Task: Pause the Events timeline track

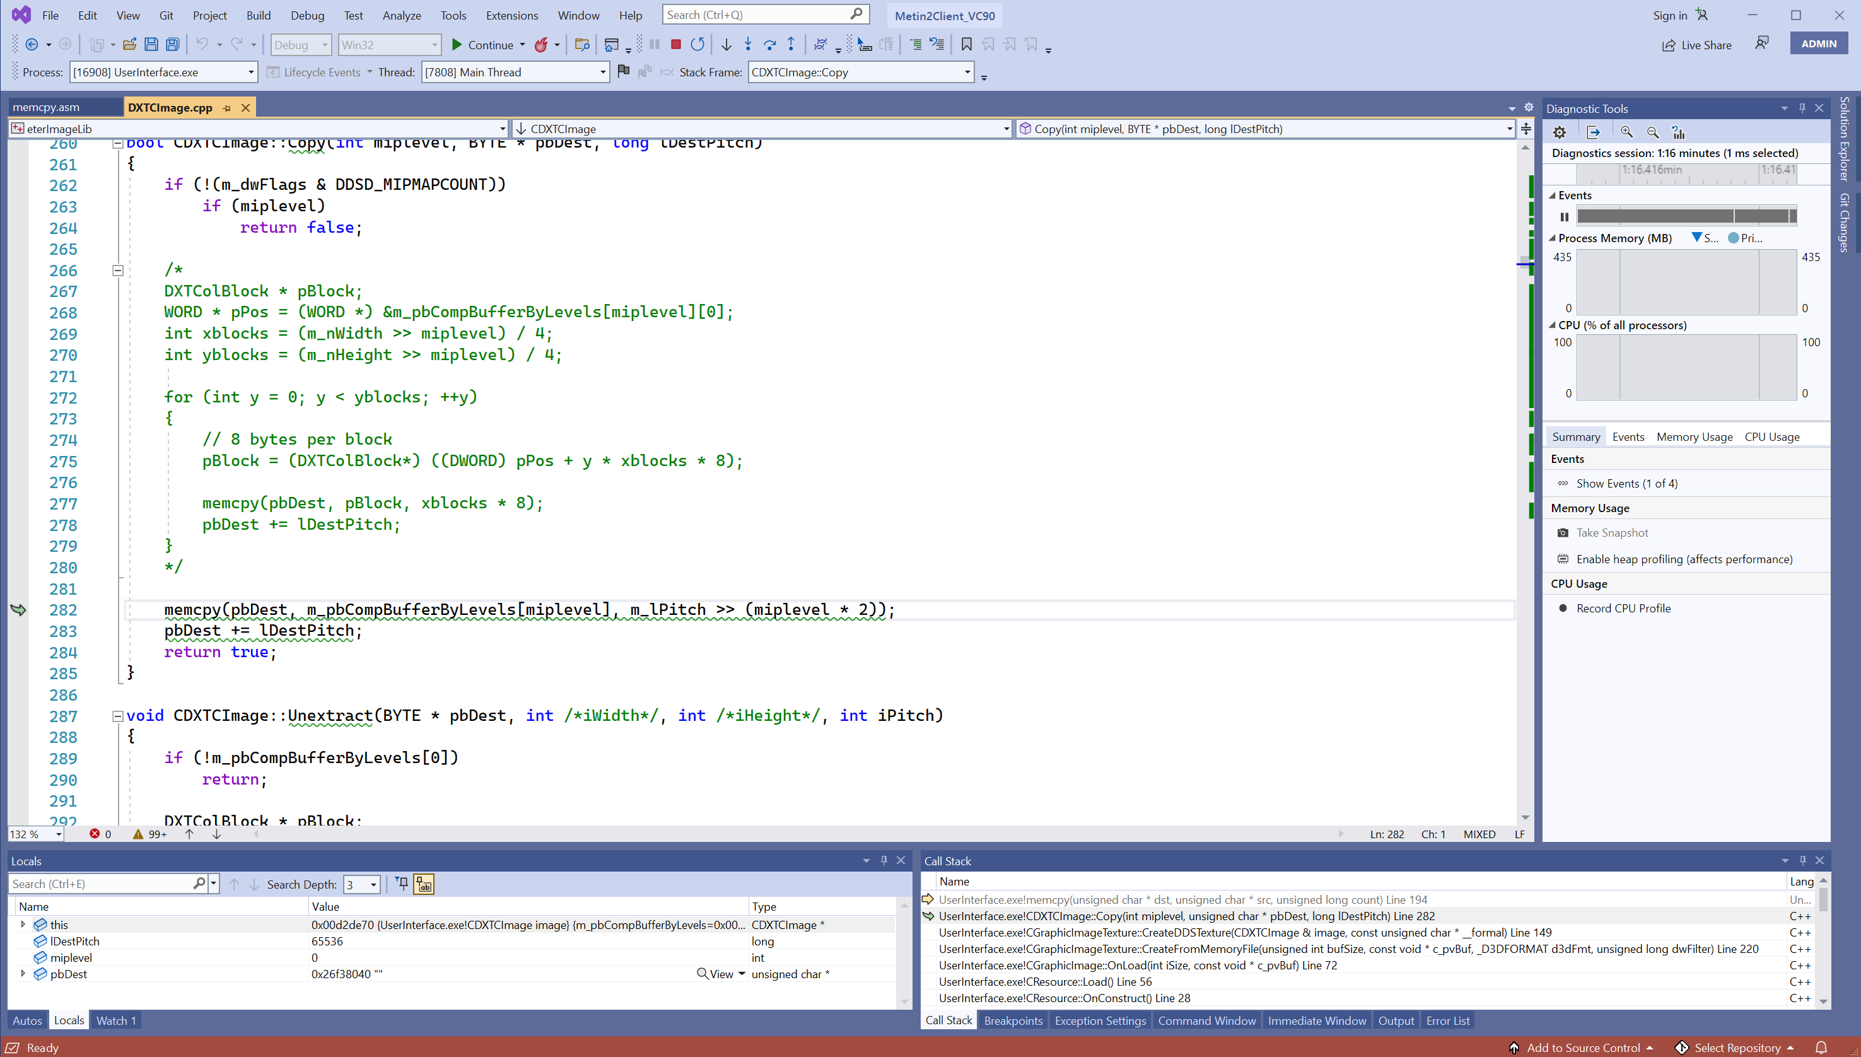Action: (1565, 216)
